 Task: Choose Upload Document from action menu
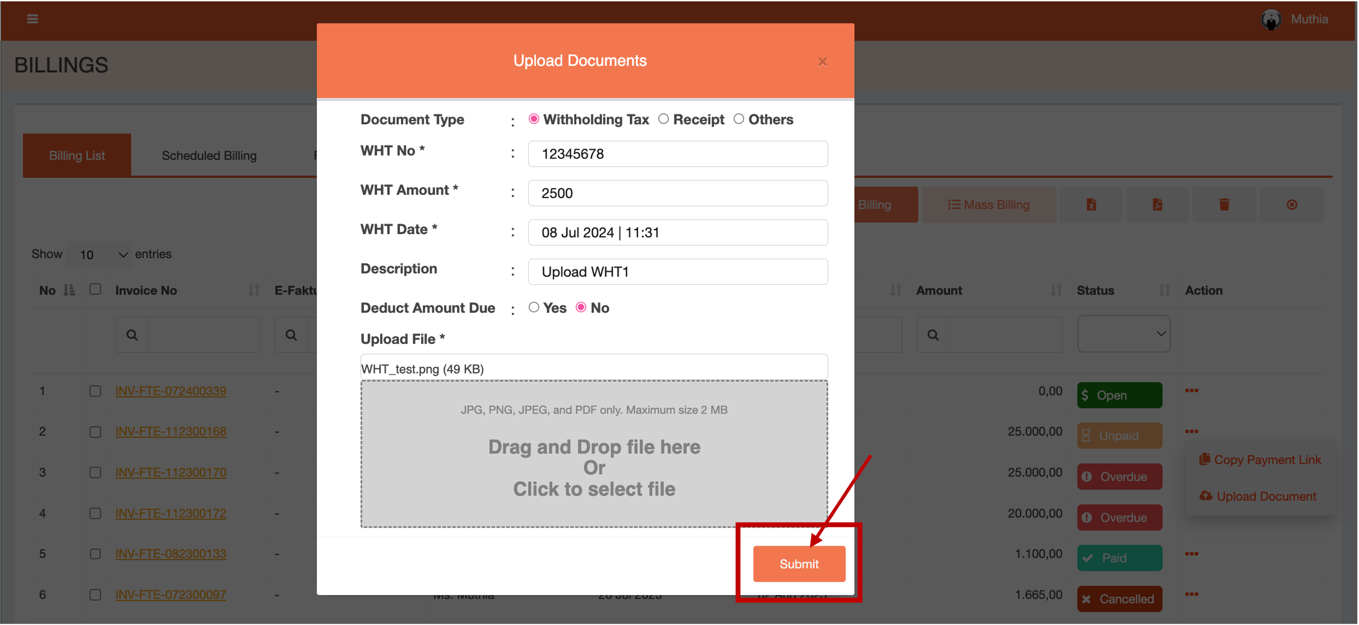[1265, 496]
